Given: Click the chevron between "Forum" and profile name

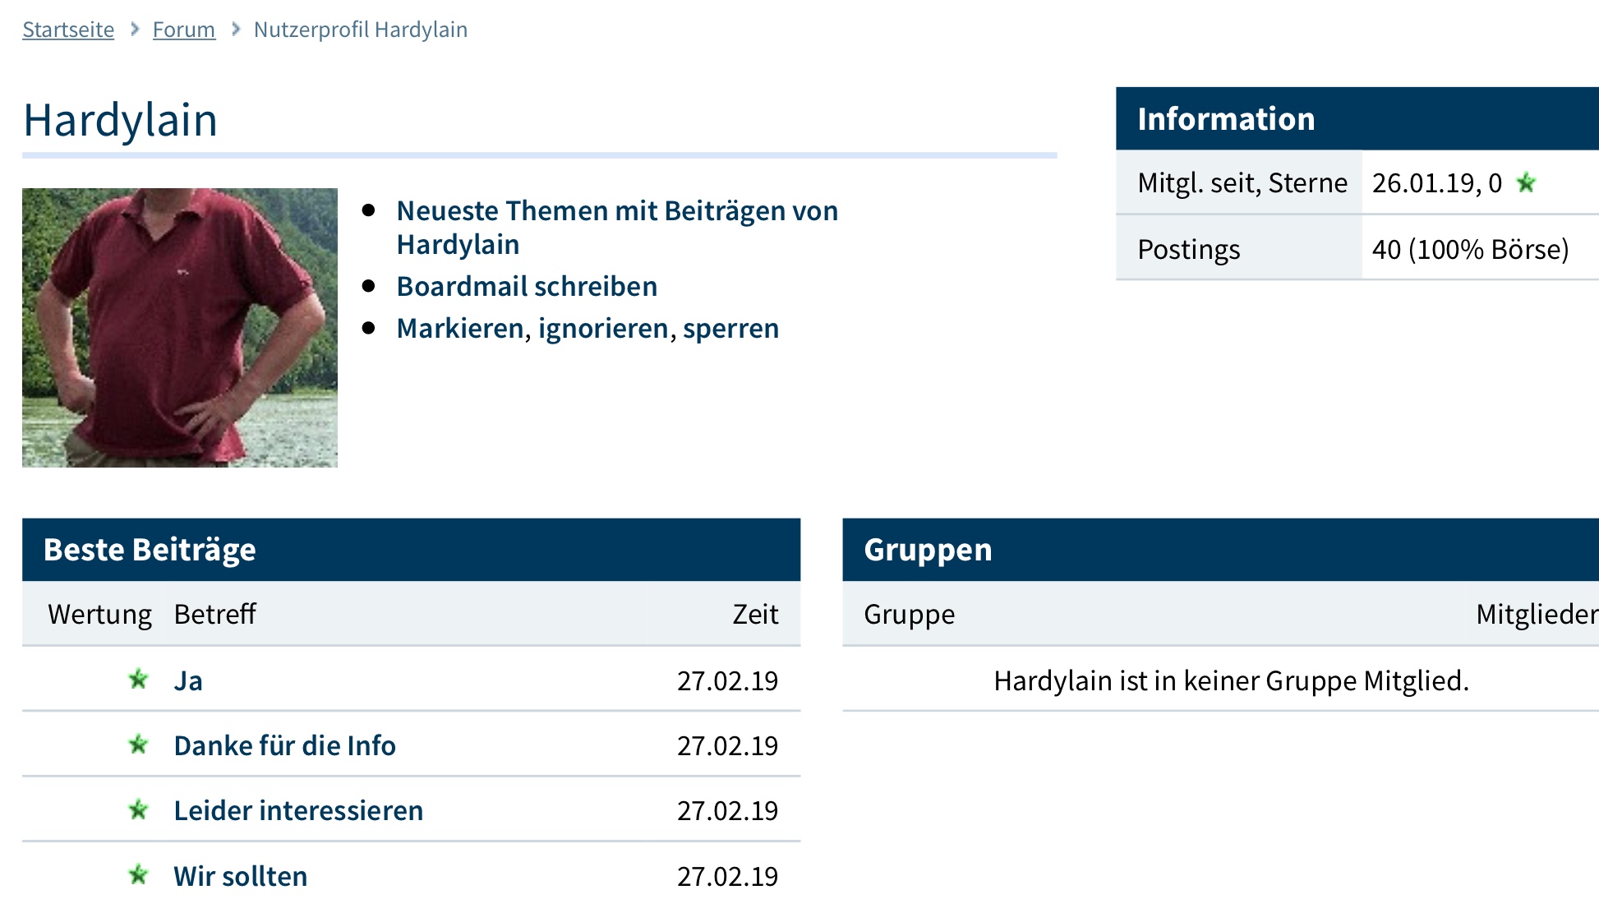Looking at the screenshot, I should coord(235,29).
